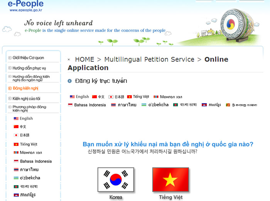
Task: Click the Cambodia flag in the sidebar
Action: click(16, 195)
